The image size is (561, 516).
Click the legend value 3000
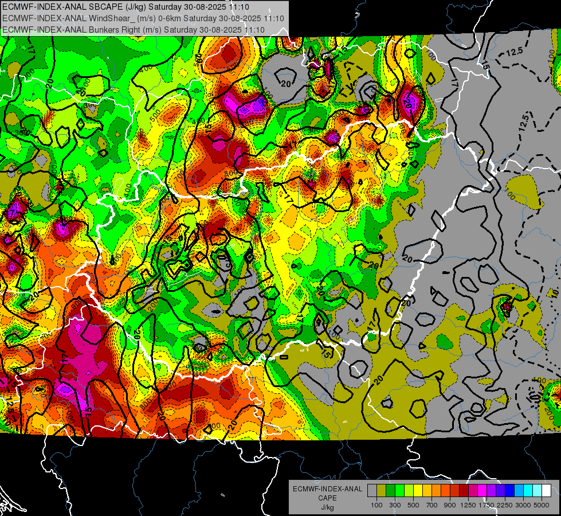pos(523,505)
